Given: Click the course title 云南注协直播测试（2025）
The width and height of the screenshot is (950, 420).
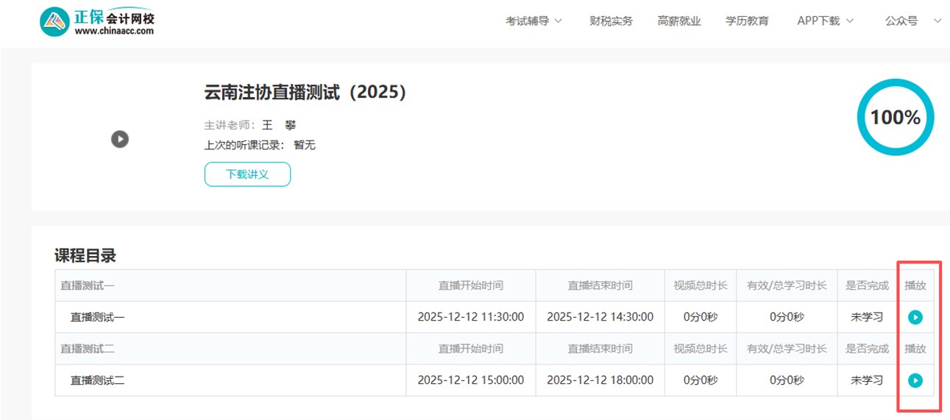Looking at the screenshot, I should pyautogui.click(x=305, y=93).
